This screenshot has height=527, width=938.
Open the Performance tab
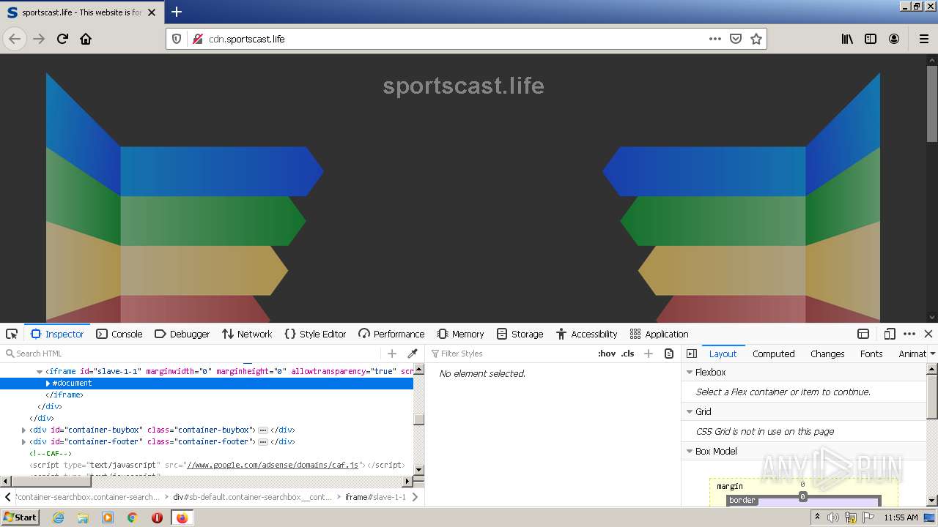click(391, 334)
